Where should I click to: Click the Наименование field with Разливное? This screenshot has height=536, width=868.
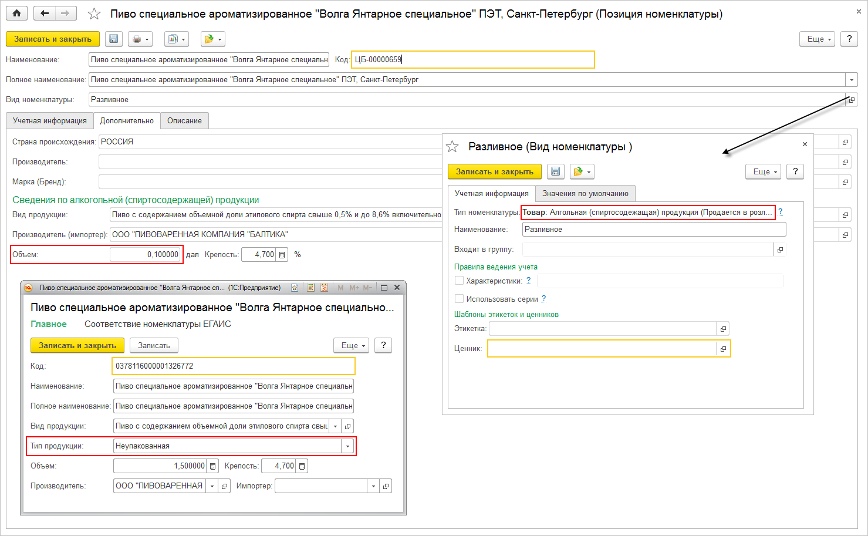654,230
